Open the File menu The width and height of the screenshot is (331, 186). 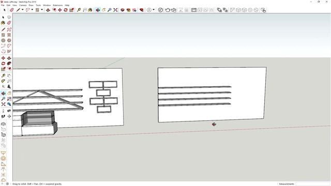click(3, 5)
